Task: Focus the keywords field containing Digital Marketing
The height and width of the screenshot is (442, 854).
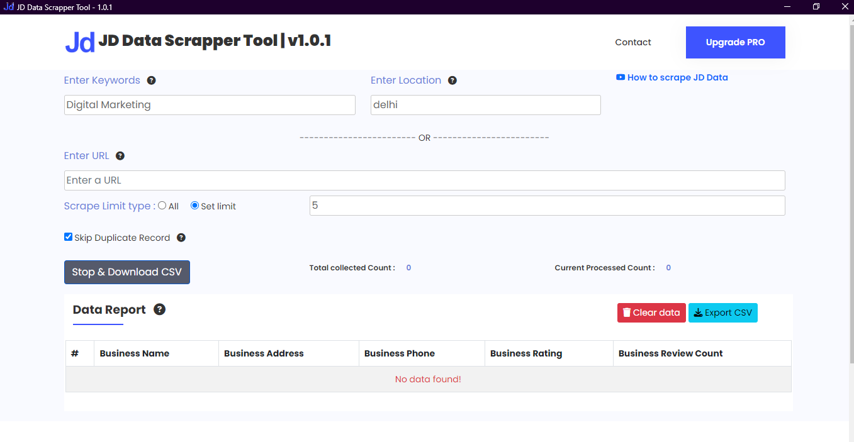Action: click(210, 105)
